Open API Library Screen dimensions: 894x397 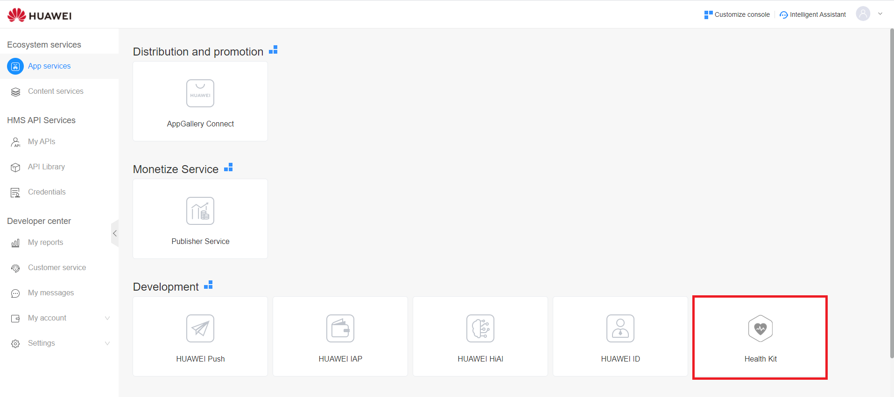point(59,167)
